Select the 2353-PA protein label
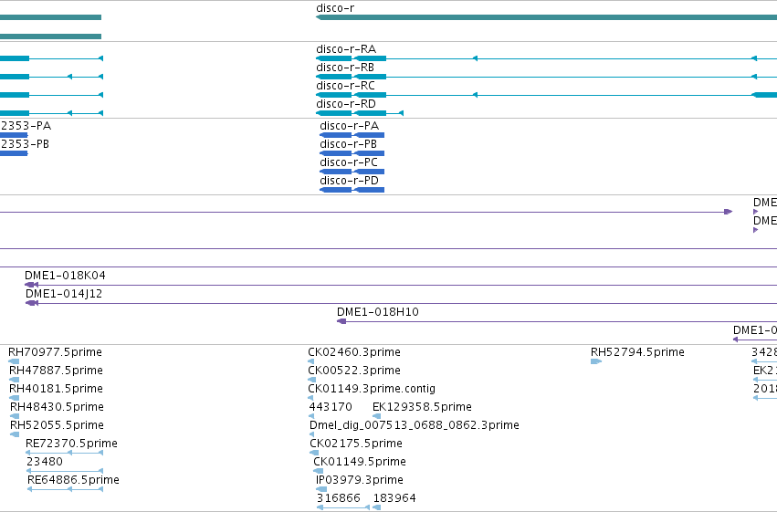The width and height of the screenshot is (777, 512). (x=26, y=126)
